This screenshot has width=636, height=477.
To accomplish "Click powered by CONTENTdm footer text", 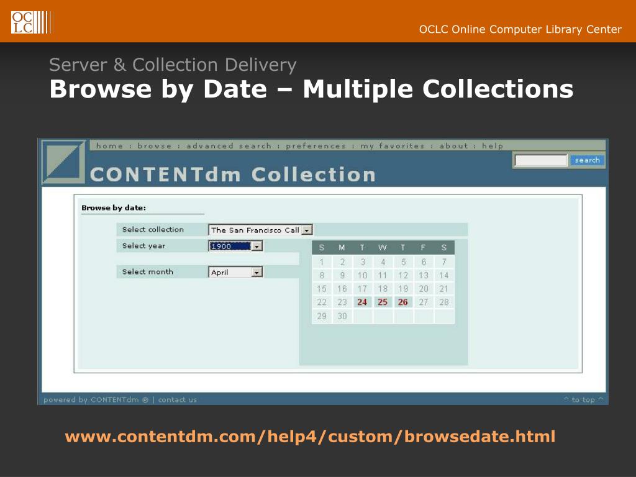I will tap(96, 399).
